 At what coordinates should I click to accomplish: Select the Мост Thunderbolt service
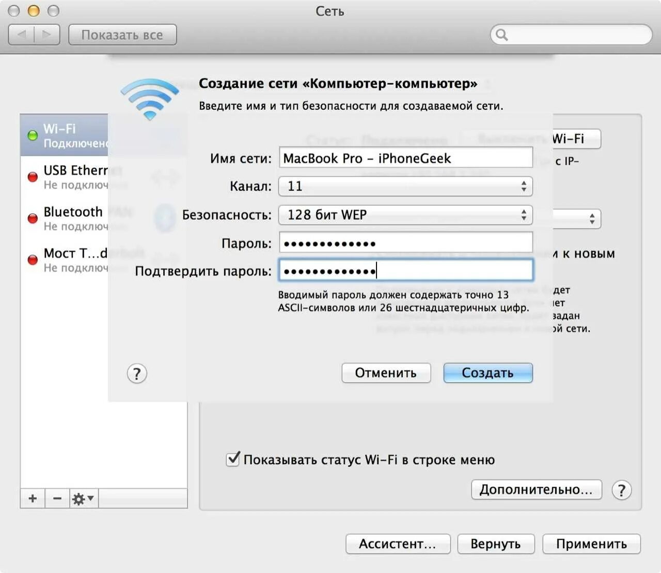pyautogui.click(x=64, y=259)
